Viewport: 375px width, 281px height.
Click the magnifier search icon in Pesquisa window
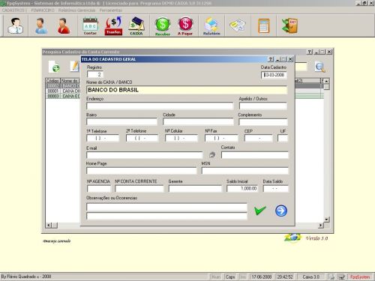click(319, 67)
